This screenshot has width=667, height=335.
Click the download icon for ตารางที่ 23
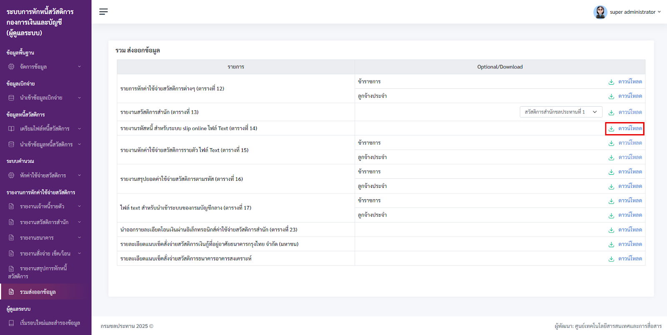click(611, 230)
